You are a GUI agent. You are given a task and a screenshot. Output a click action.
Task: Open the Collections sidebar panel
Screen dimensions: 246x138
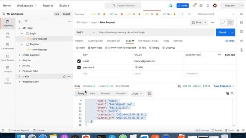click(8, 23)
